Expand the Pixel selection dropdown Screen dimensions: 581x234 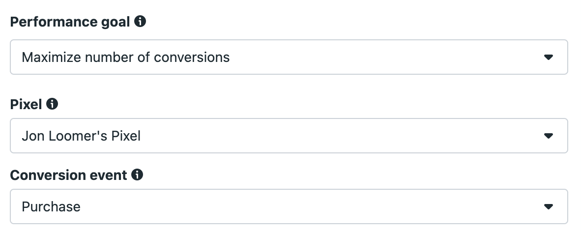point(289,136)
